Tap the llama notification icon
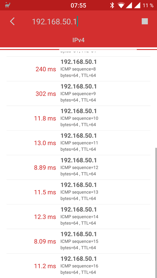The height and width of the screenshot is (278, 157). pyautogui.click(x=7, y=5)
